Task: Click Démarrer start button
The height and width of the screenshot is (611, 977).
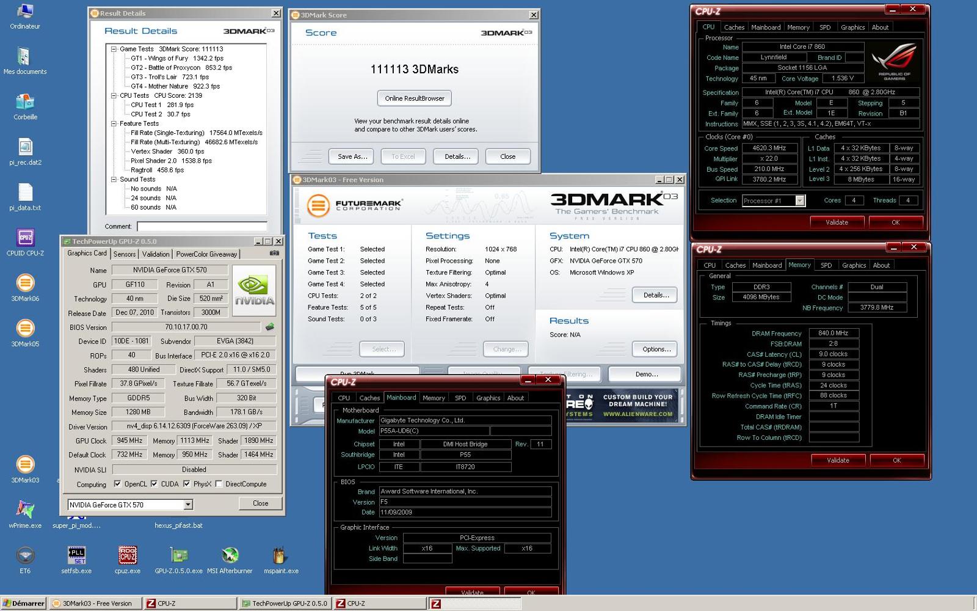Action: coord(23,603)
